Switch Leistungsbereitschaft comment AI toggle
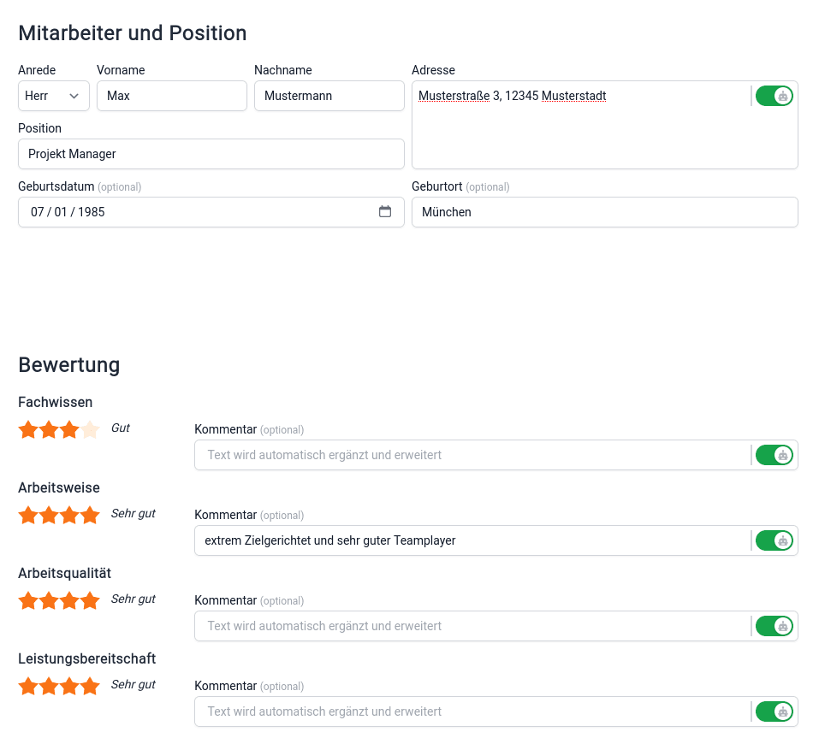The image size is (813, 732). tap(774, 711)
